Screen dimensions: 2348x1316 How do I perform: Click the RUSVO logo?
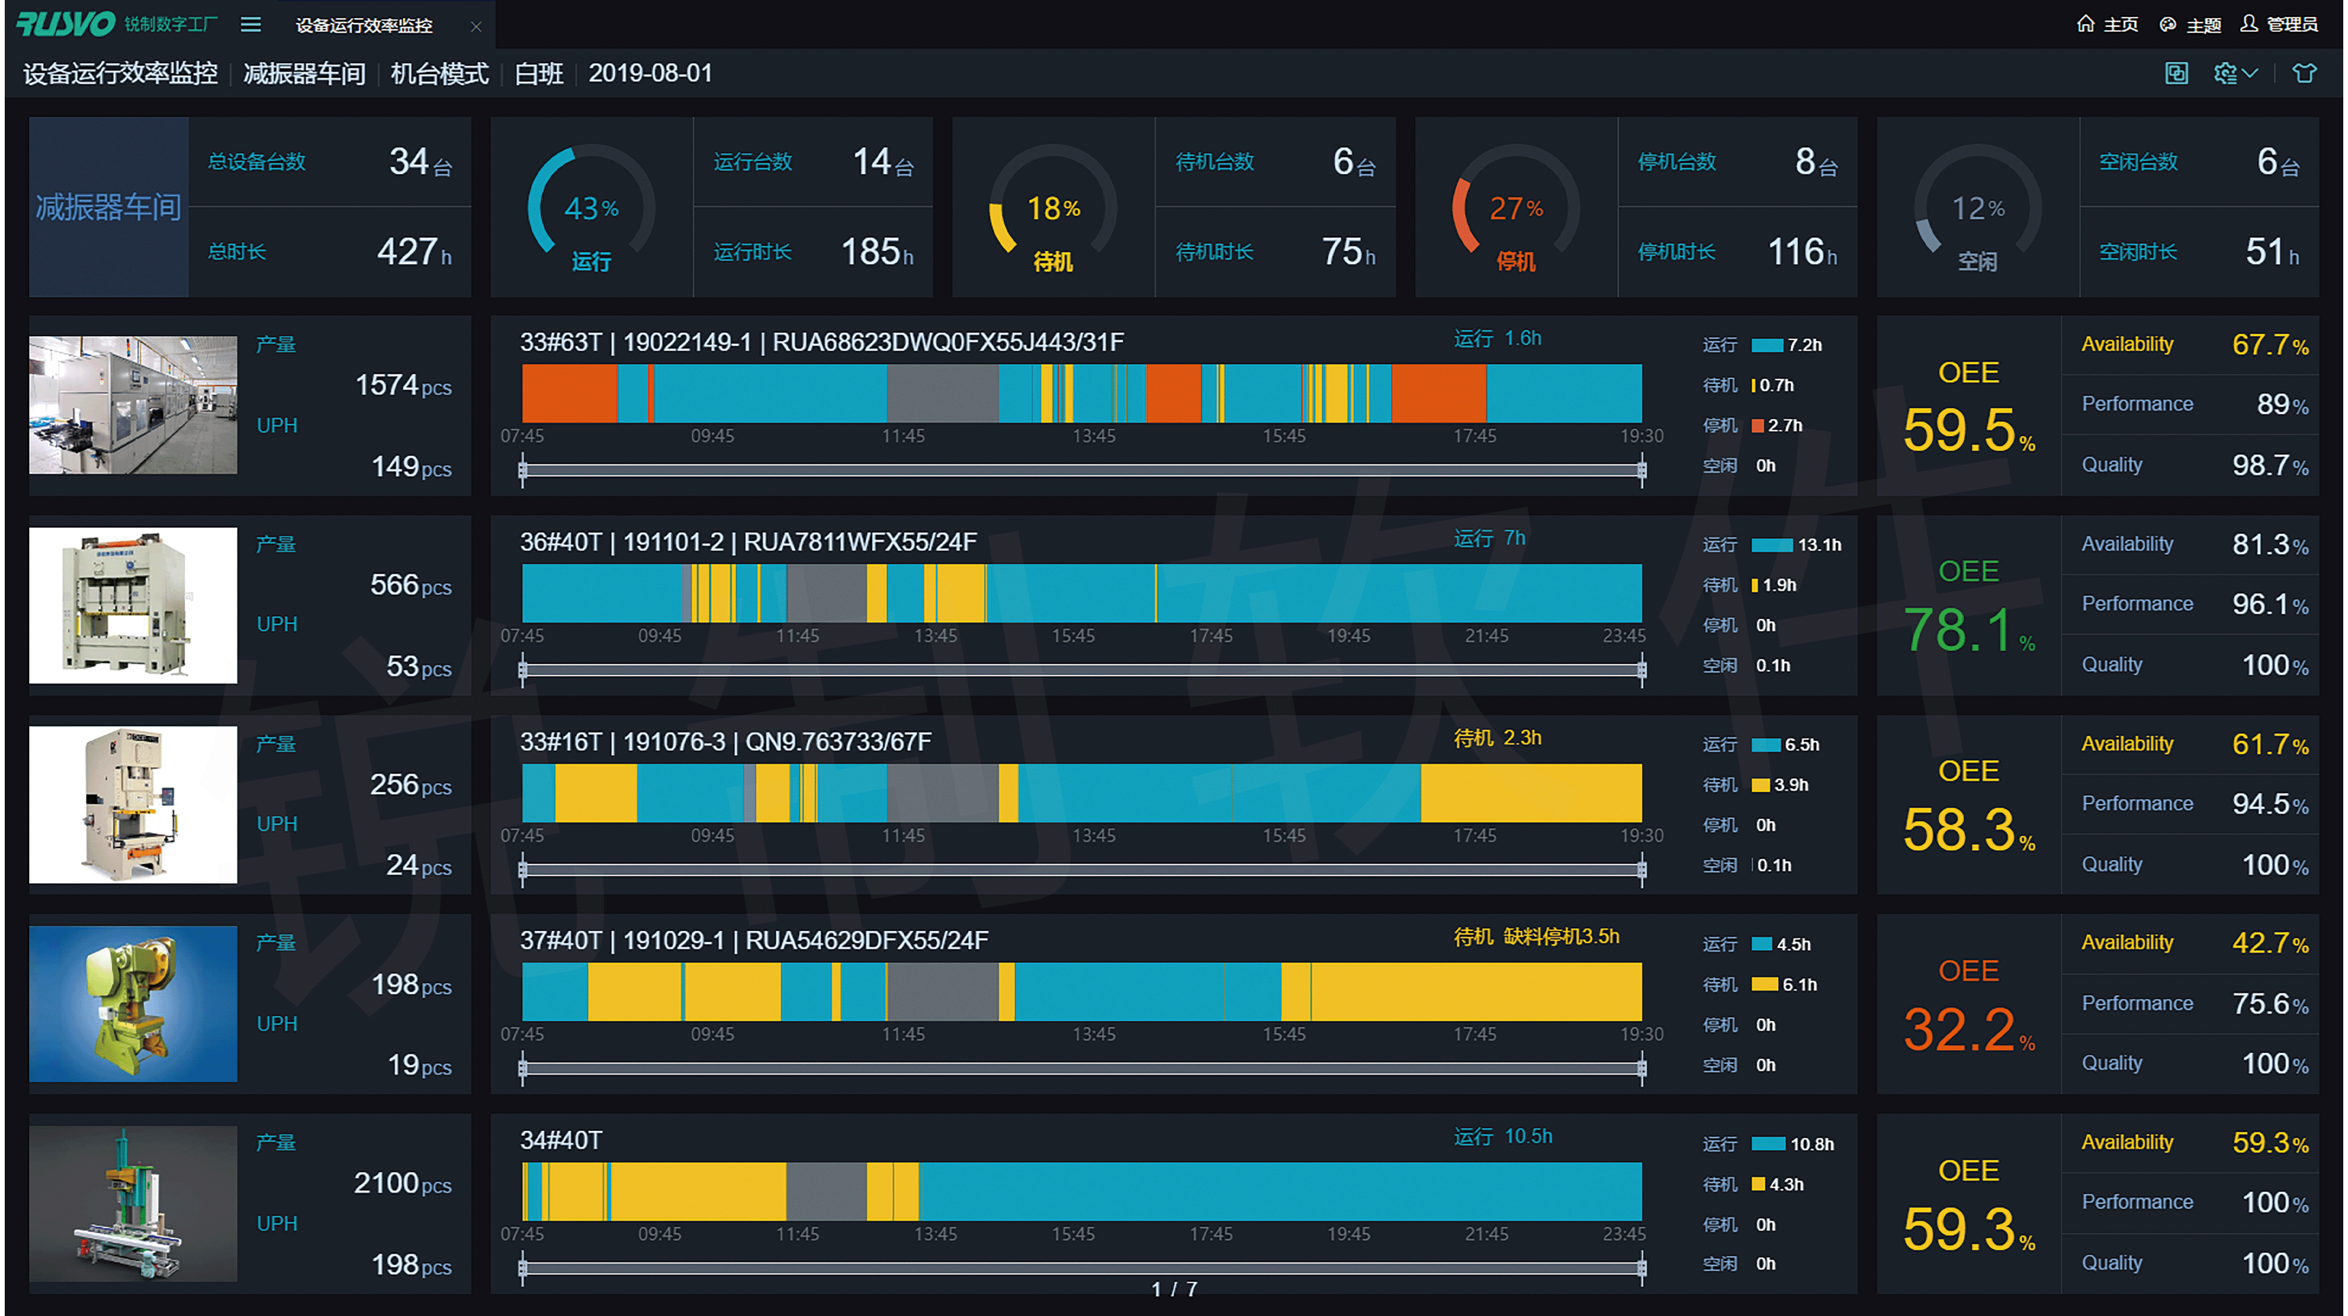66,24
